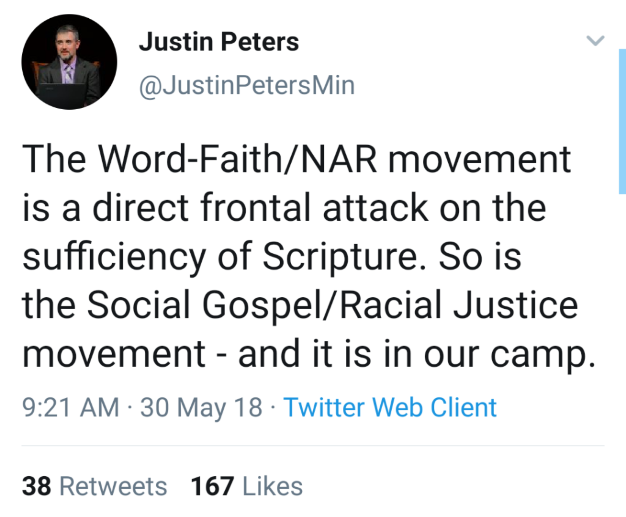Click the horizontal divider above Retweets
This screenshot has width=626, height=517.
[312, 446]
